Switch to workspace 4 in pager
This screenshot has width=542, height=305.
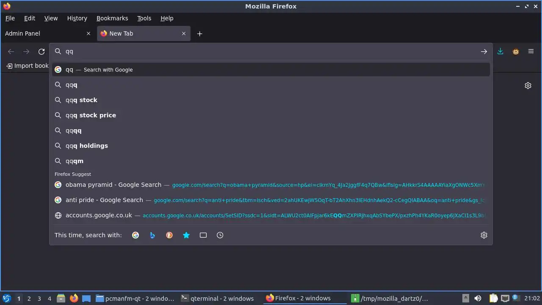tap(49, 298)
